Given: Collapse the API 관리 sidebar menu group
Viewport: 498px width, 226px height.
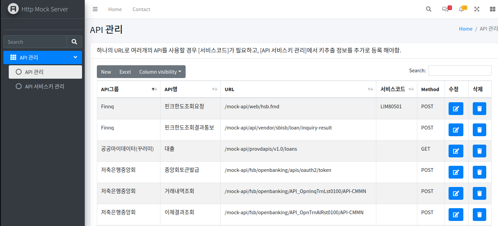Looking at the screenshot, I should click(43, 58).
